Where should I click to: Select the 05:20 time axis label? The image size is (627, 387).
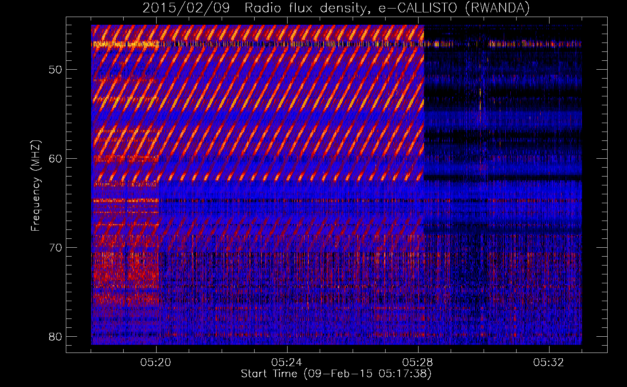coord(156,363)
